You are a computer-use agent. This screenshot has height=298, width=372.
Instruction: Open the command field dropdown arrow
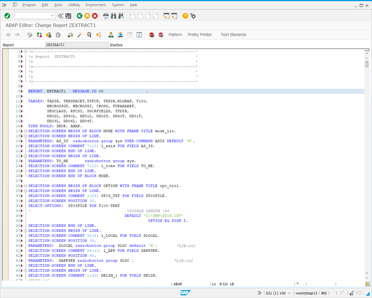pyautogui.click(x=52, y=16)
